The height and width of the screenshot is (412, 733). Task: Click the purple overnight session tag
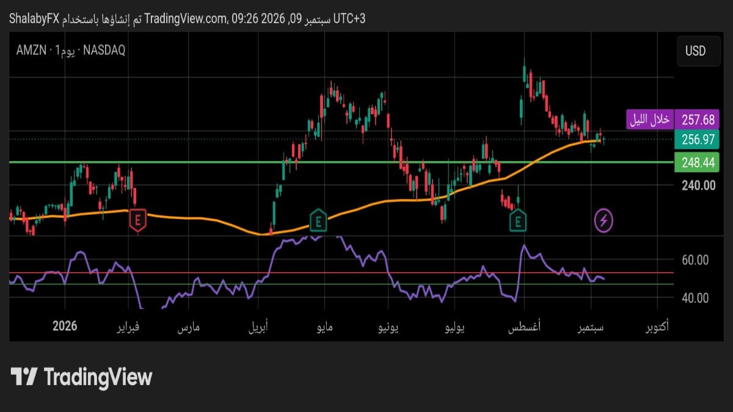[x=649, y=120]
